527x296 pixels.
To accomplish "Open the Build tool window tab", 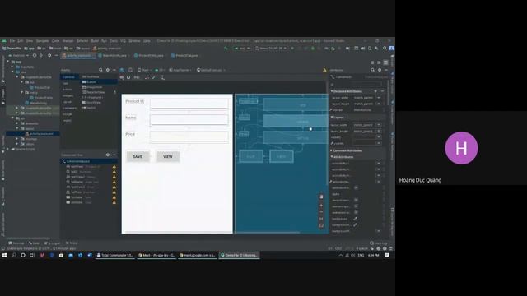I will coord(35,243).
